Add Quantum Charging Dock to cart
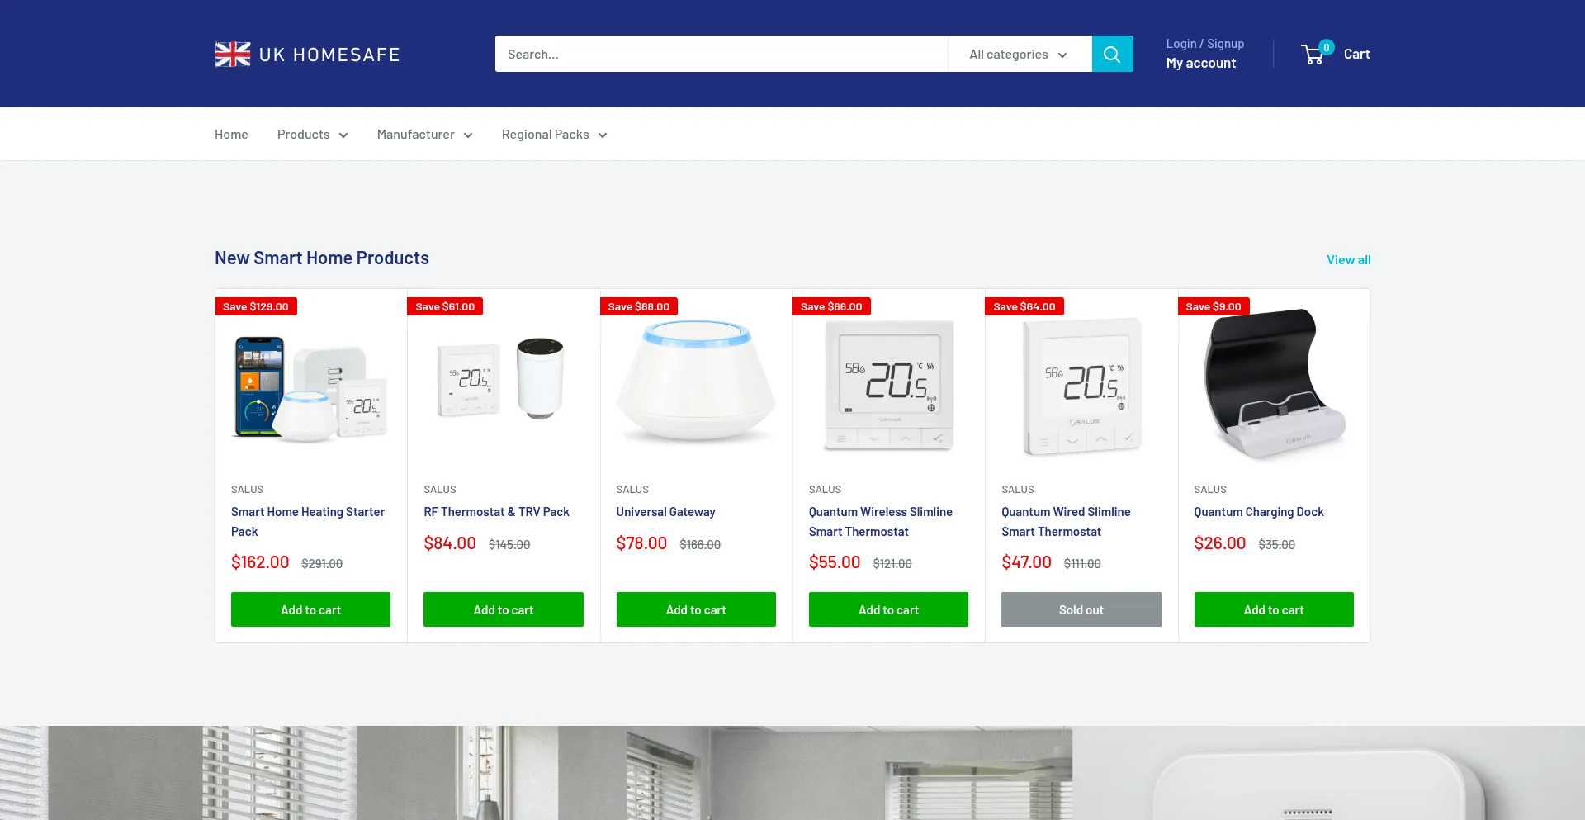Image resolution: width=1585 pixels, height=820 pixels. 1274,609
